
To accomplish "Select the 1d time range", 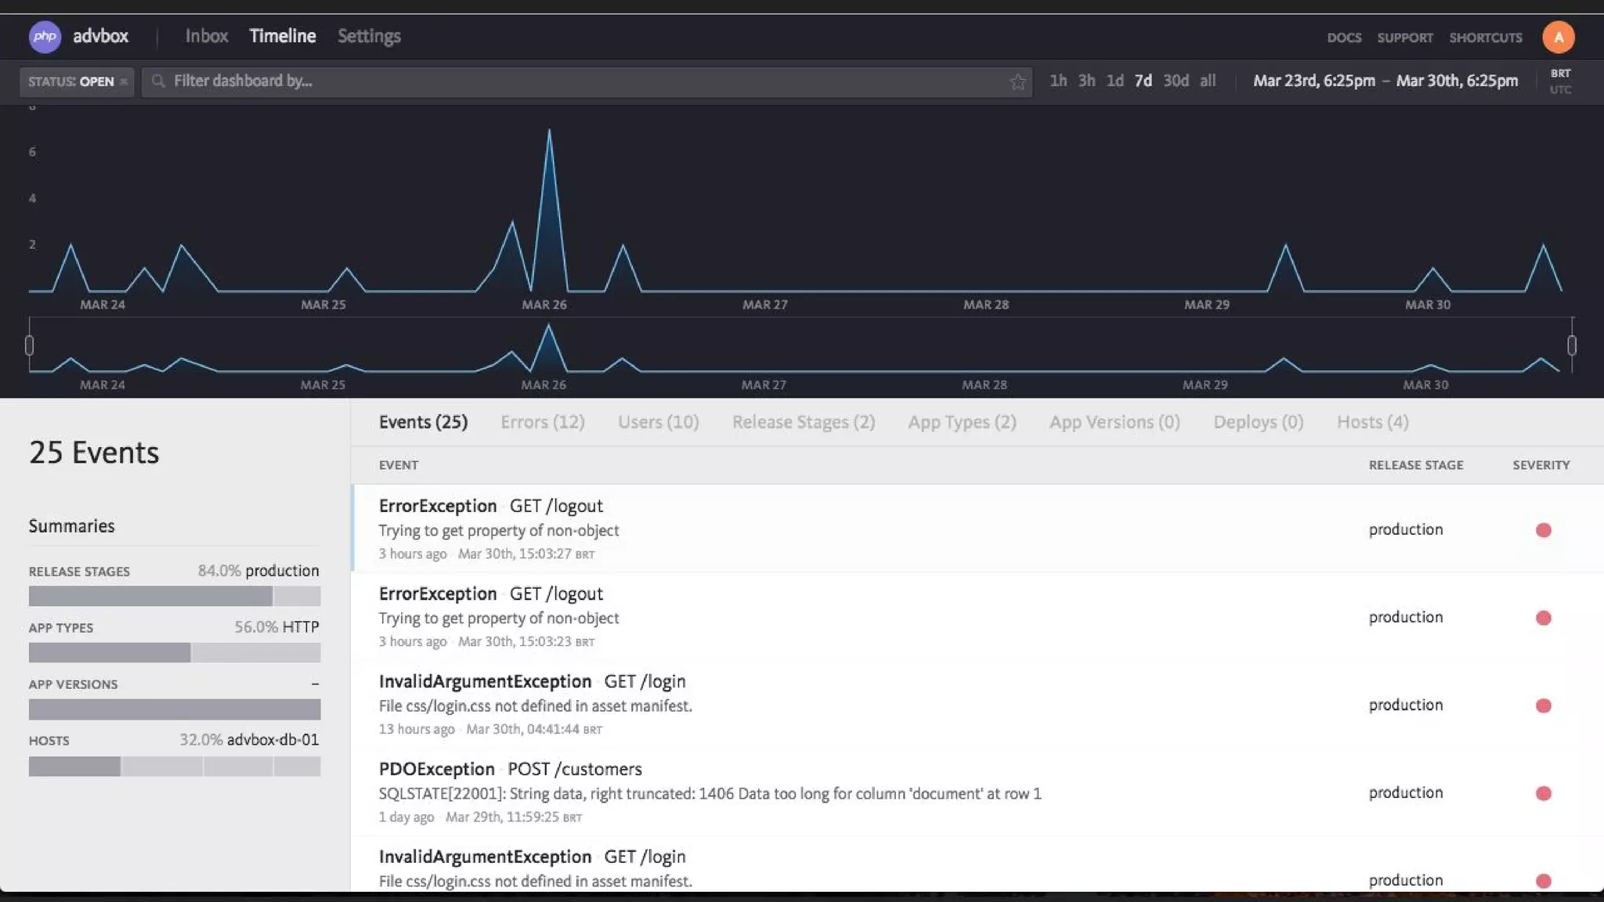I will [x=1114, y=81].
